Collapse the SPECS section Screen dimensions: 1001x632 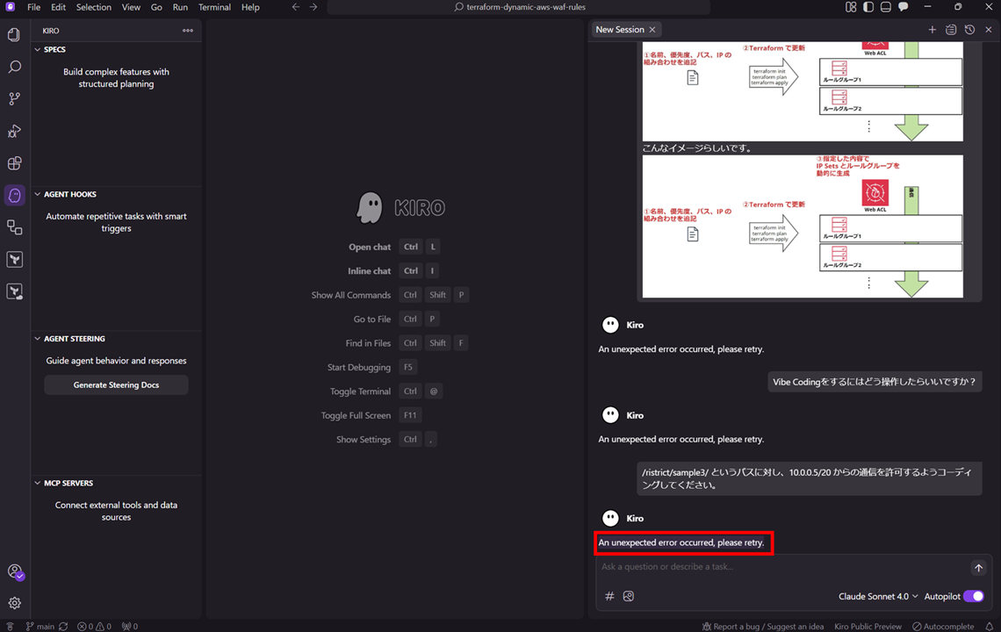[x=38, y=49]
